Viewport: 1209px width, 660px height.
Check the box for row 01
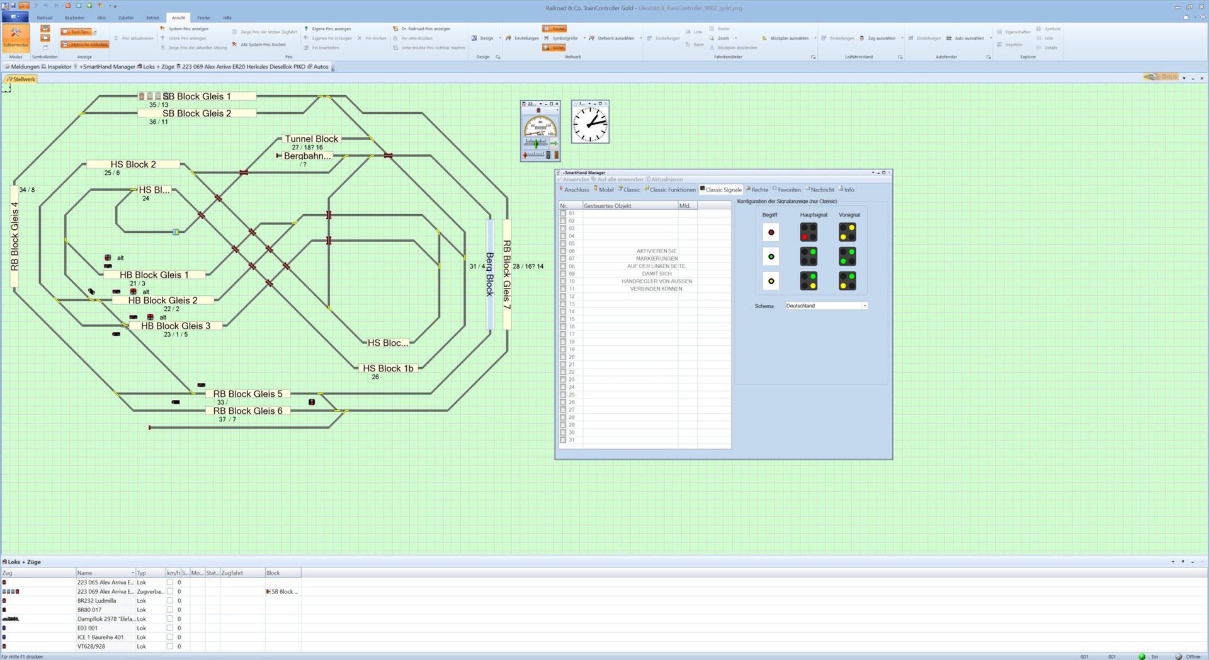[563, 213]
